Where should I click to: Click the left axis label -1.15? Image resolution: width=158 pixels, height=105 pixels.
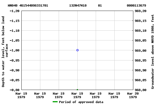(x=15, y=21)
